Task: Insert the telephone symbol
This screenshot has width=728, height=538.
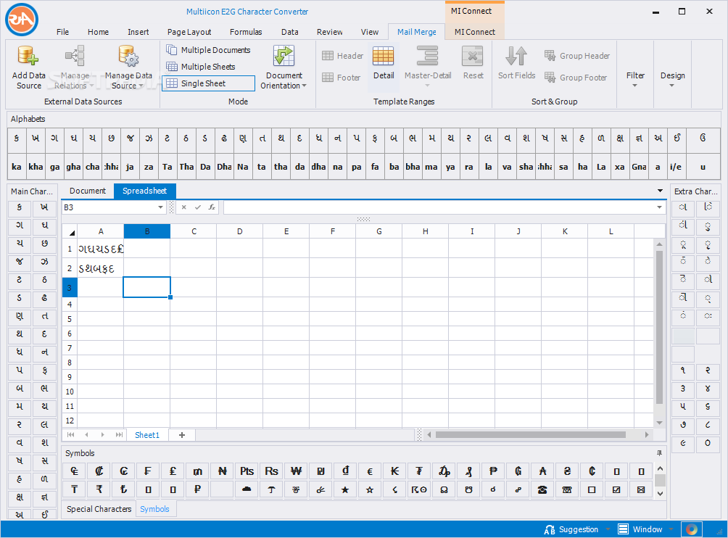Action: (x=542, y=489)
